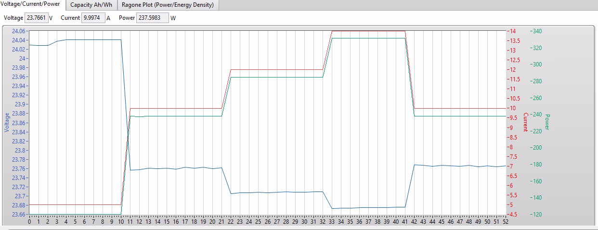Click the 340 power axis maximum value
This screenshot has height=230, width=598.
click(x=537, y=31)
